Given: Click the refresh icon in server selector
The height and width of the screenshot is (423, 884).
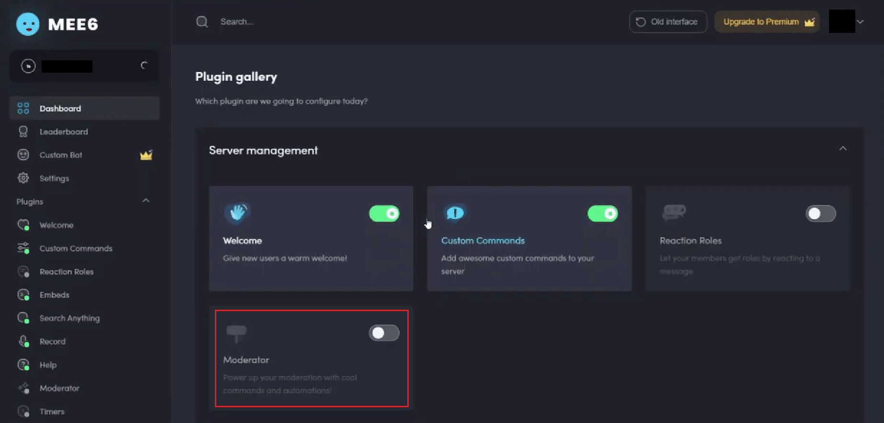Looking at the screenshot, I should (x=144, y=65).
